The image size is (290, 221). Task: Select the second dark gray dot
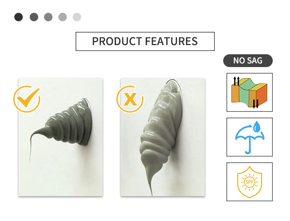click(x=34, y=17)
